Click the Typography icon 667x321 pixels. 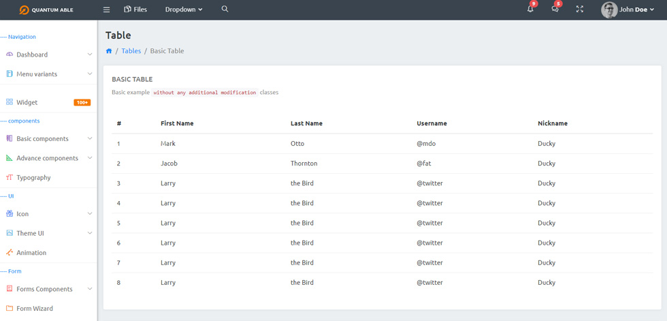[x=10, y=177]
